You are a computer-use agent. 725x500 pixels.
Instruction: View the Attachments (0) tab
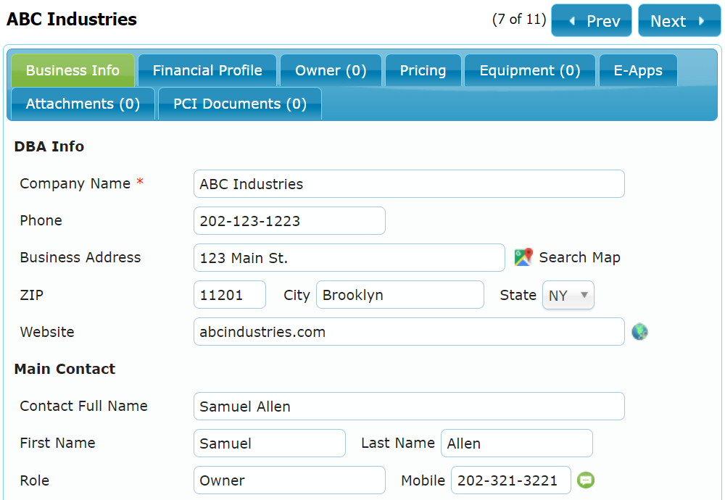coord(83,104)
